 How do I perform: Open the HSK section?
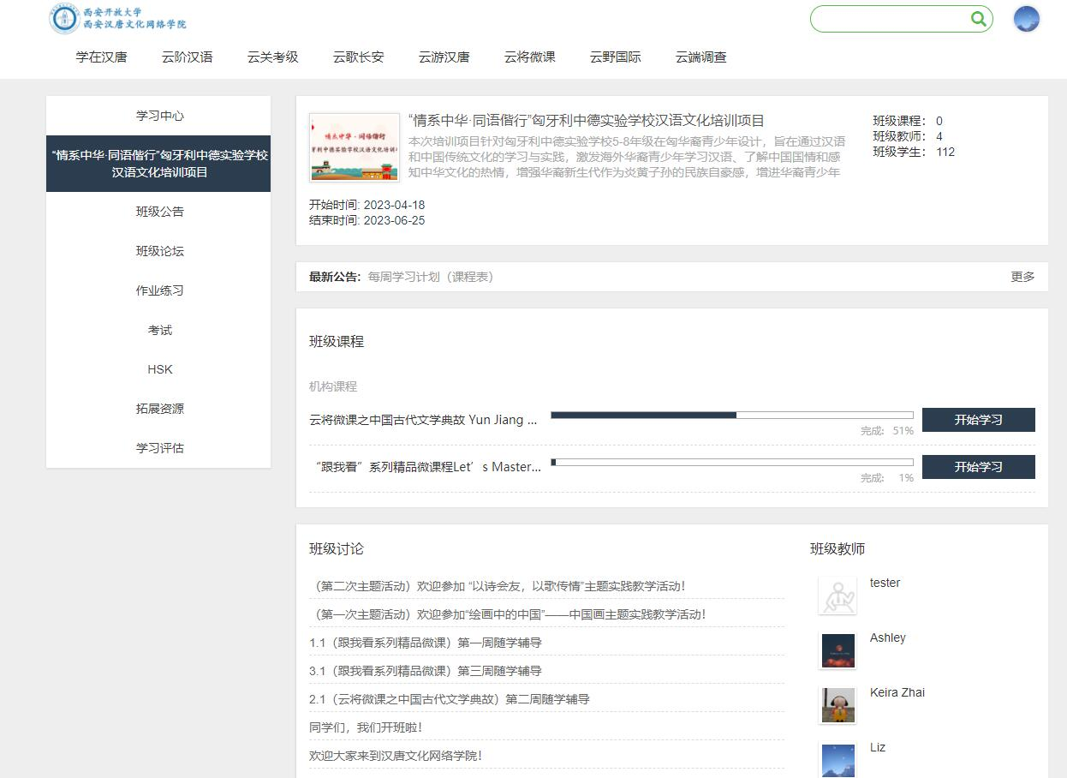158,368
